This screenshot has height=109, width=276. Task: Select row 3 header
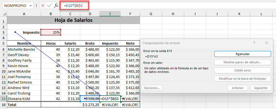(x=4, y=32)
